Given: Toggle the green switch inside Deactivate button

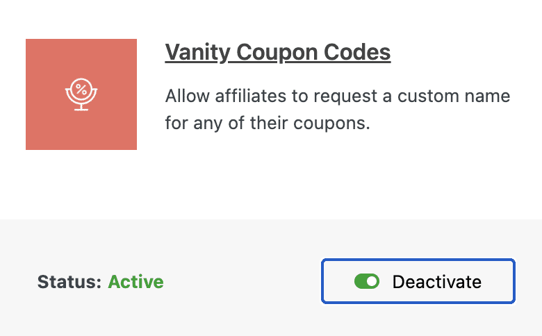Looking at the screenshot, I should [367, 281].
